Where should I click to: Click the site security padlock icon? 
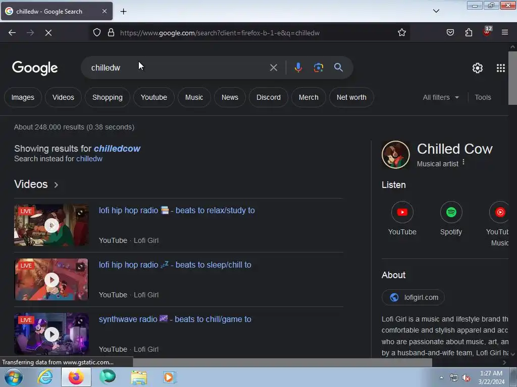click(x=111, y=33)
